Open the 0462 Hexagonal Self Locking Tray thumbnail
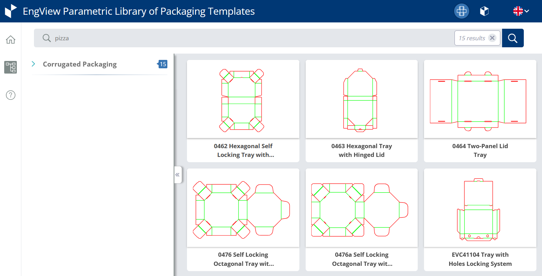The height and width of the screenshot is (276, 542). (243, 99)
